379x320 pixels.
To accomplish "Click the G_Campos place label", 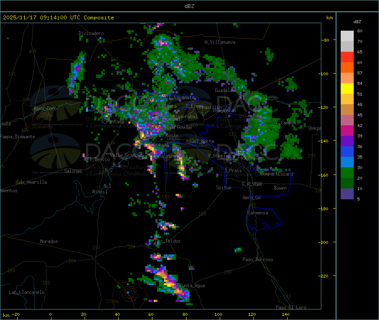I will (286, 123).
